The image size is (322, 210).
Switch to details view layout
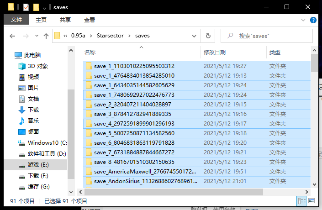[301, 201]
